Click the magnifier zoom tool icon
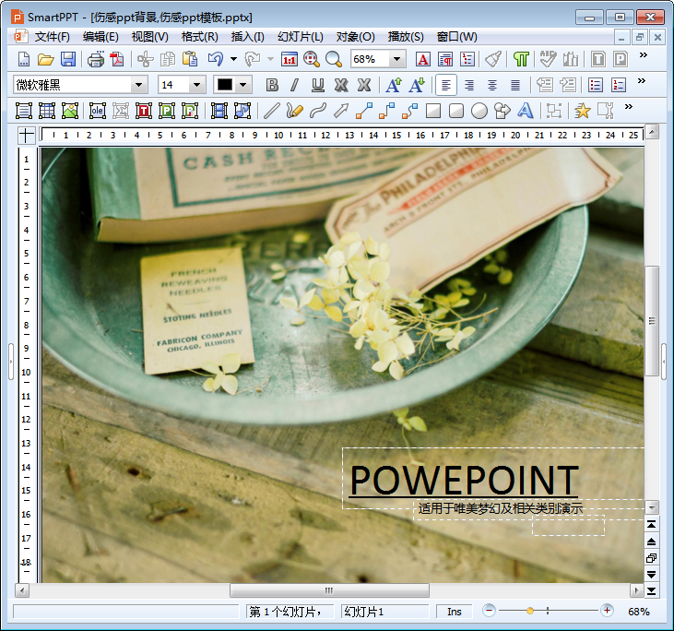The height and width of the screenshot is (631, 674). click(x=334, y=59)
